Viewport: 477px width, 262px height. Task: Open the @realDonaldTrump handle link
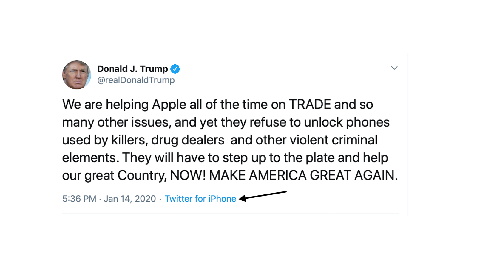coord(136,80)
